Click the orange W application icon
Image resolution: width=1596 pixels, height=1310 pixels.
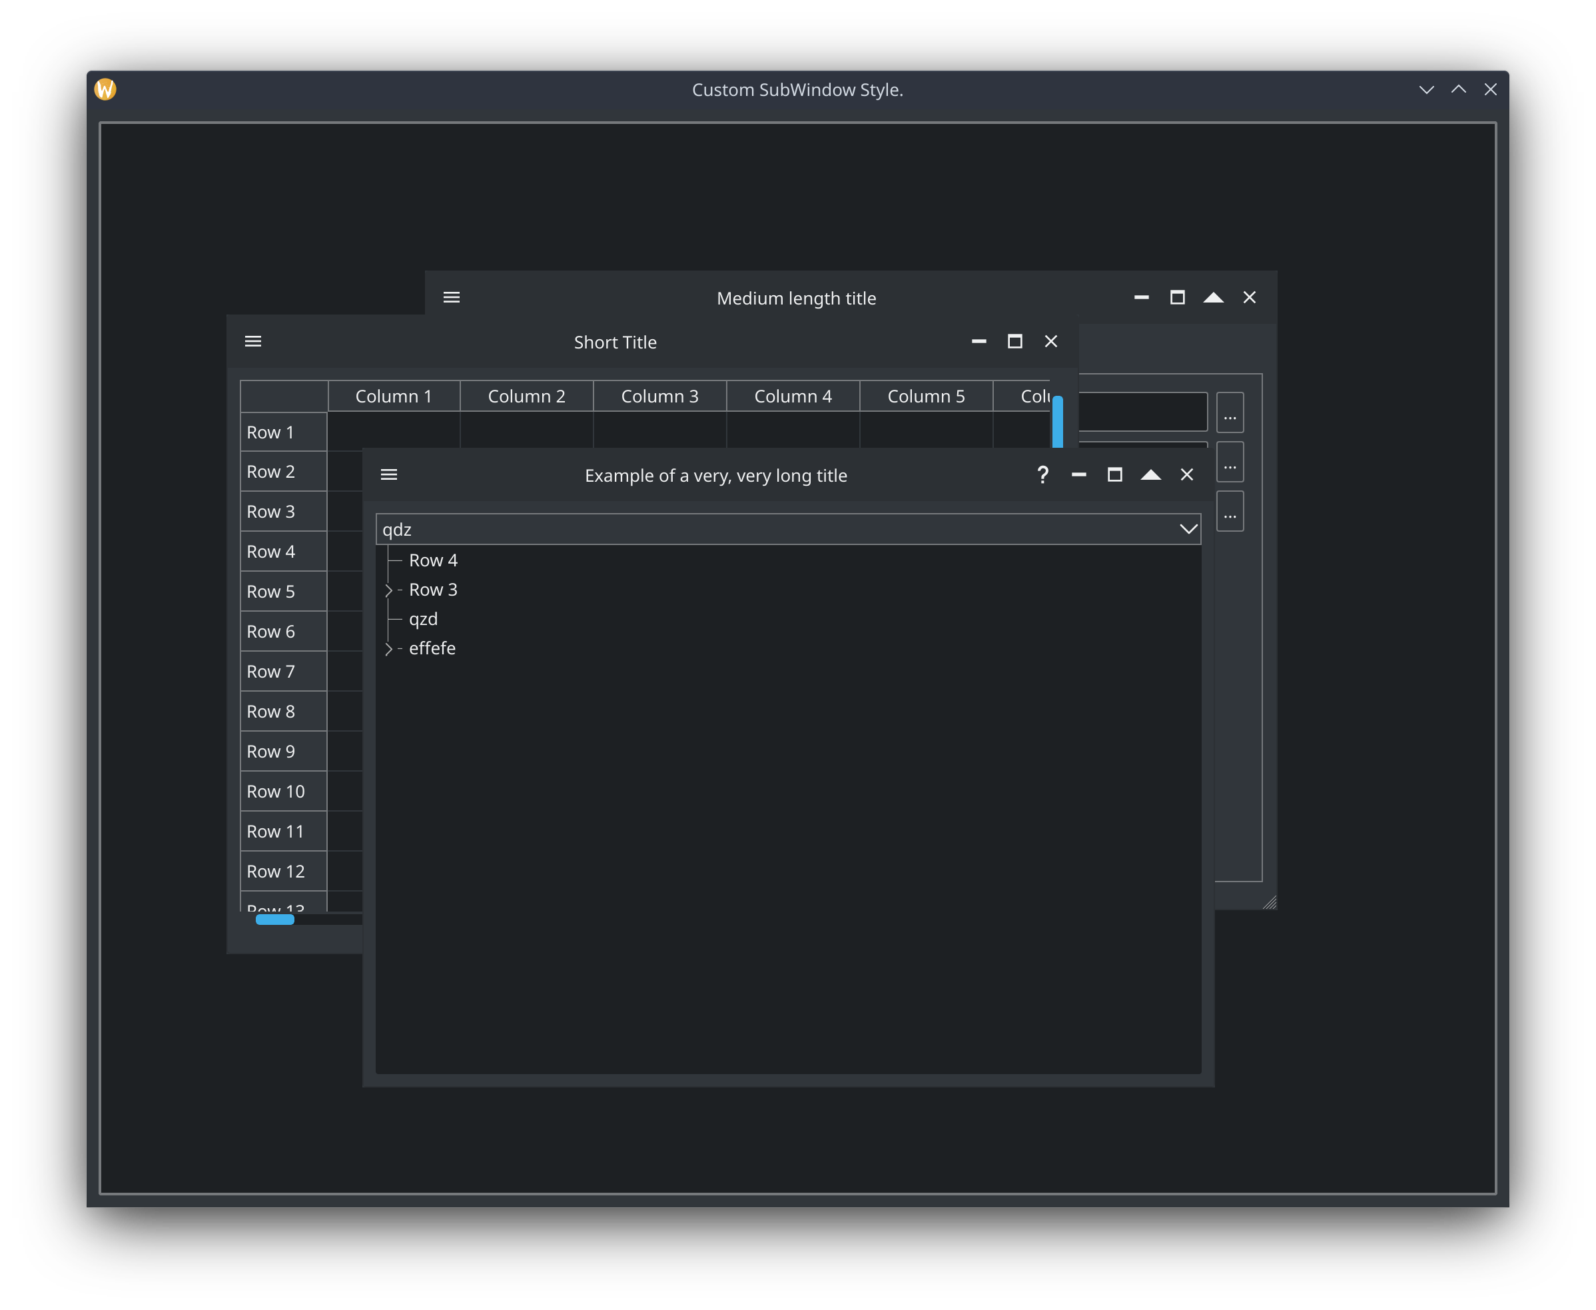tap(106, 89)
